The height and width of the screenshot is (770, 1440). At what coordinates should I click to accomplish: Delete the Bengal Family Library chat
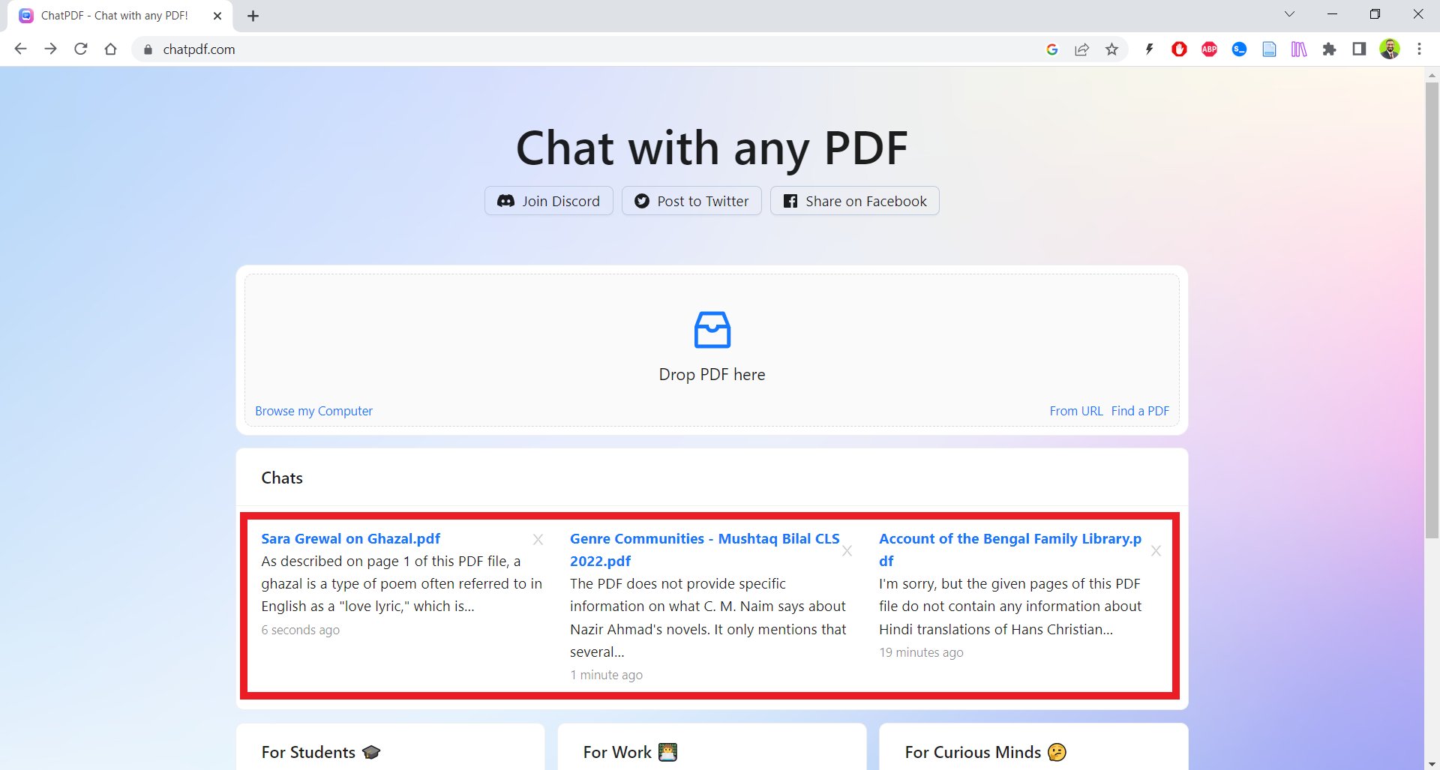click(x=1156, y=550)
